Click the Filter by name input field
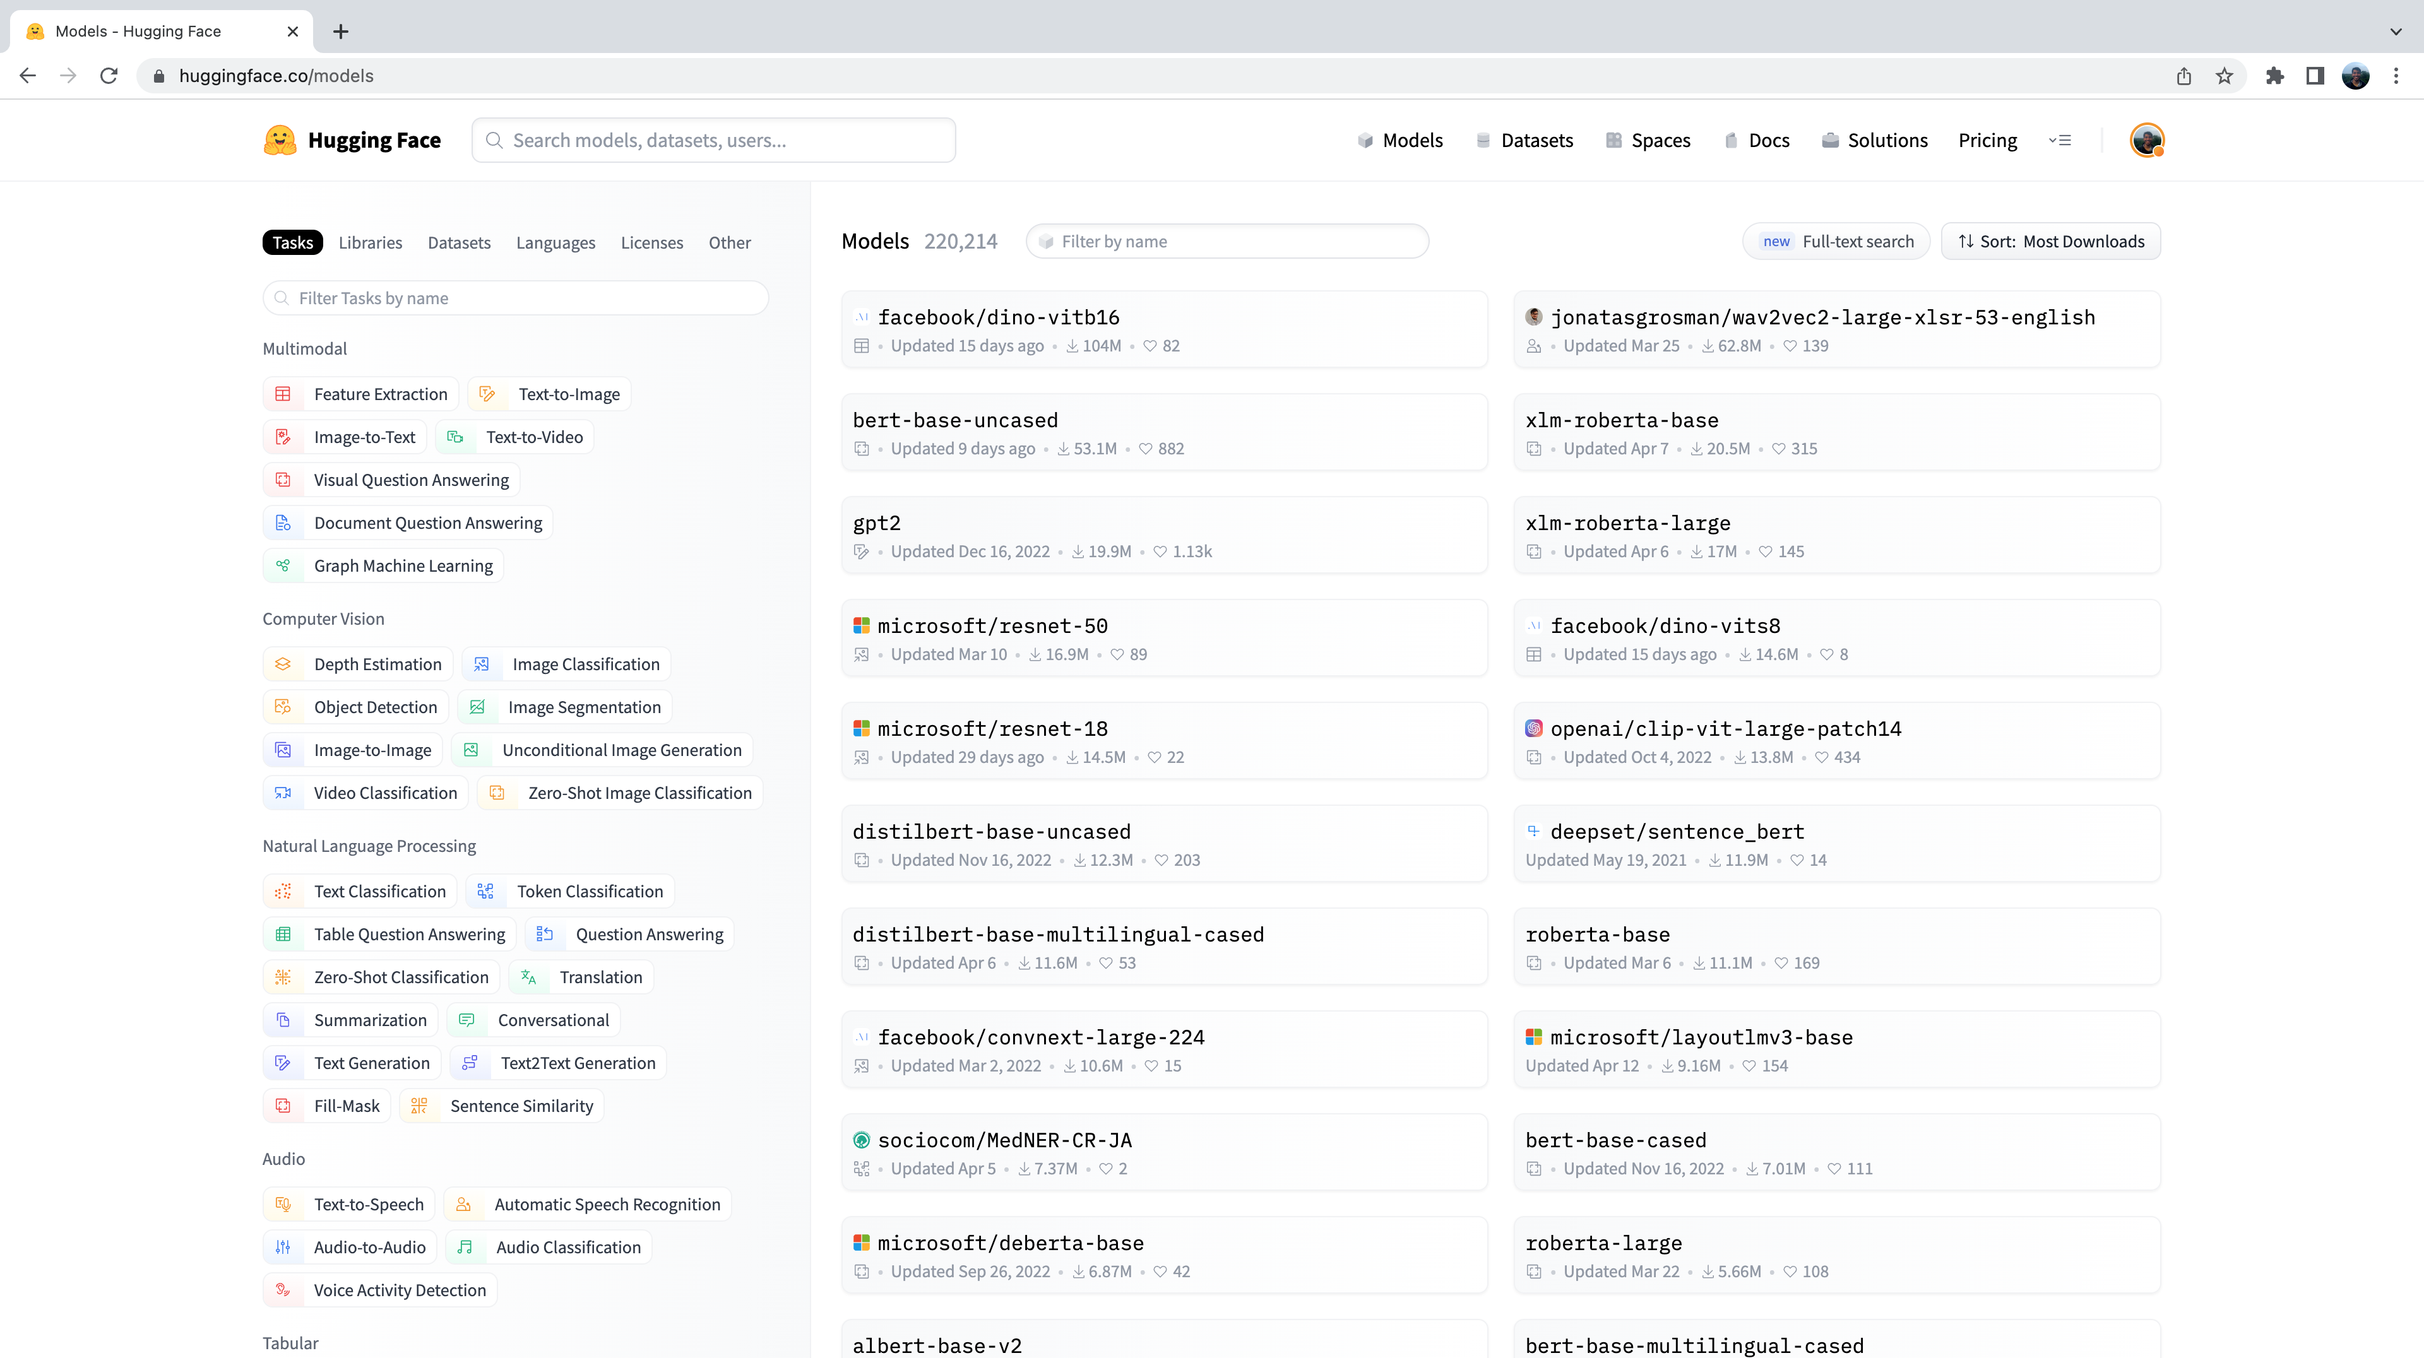2424x1358 pixels. click(x=1227, y=242)
